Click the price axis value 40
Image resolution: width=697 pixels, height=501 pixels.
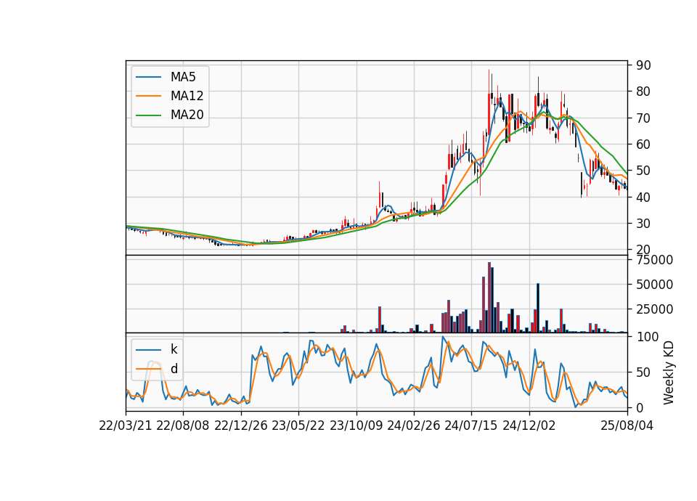click(x=643, y=197)
